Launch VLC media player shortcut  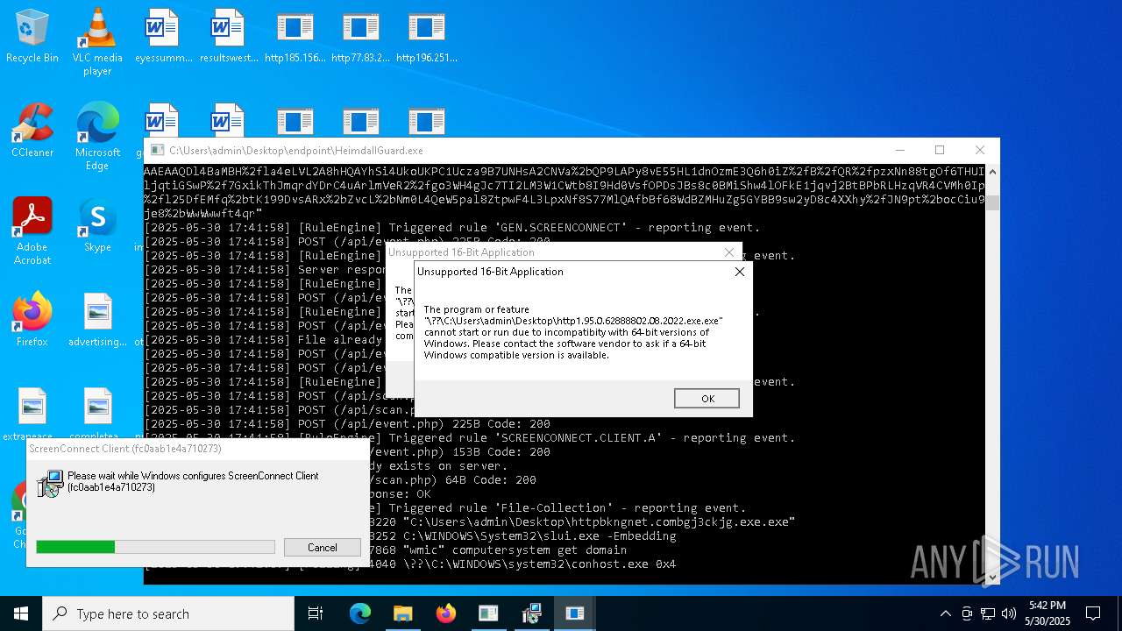tap(97, 42)
